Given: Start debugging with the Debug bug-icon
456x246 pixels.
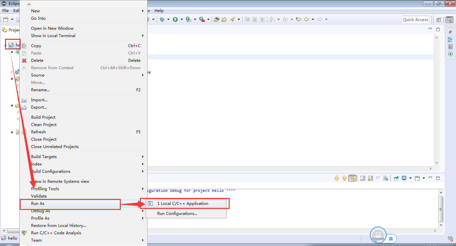Looking at the screenshot, I should pos(162,19).
